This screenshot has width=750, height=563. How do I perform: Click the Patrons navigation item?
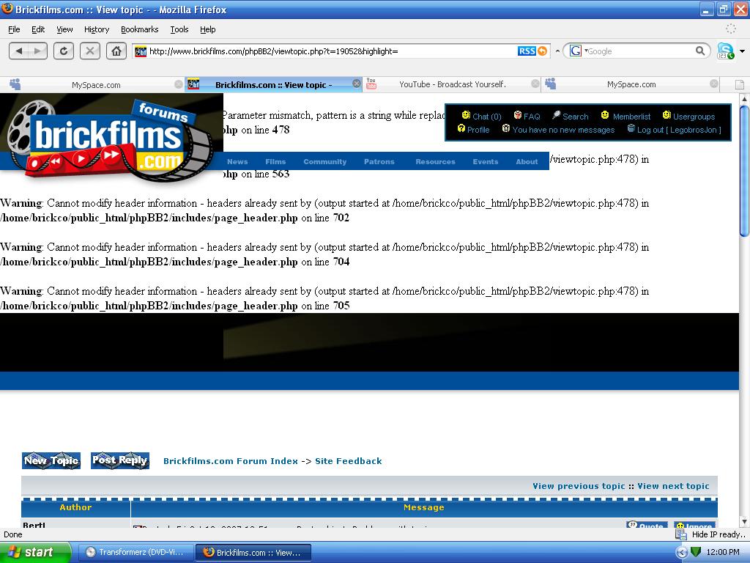[379, 161]
